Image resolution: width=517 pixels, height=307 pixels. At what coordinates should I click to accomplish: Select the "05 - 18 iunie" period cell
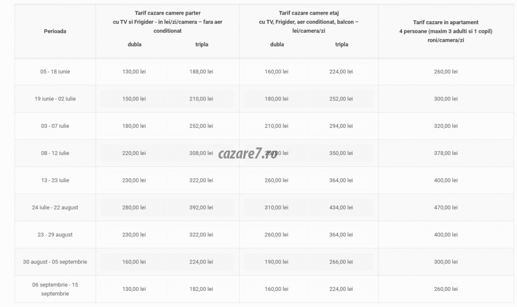[x=55, y=72]
